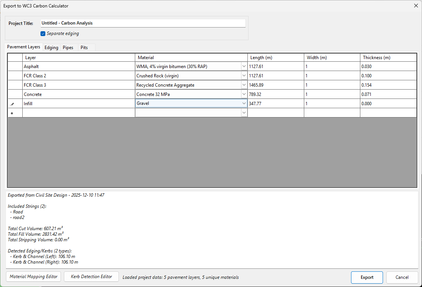
Task: Click the Project Title text field
Action: tap(143, 23)
